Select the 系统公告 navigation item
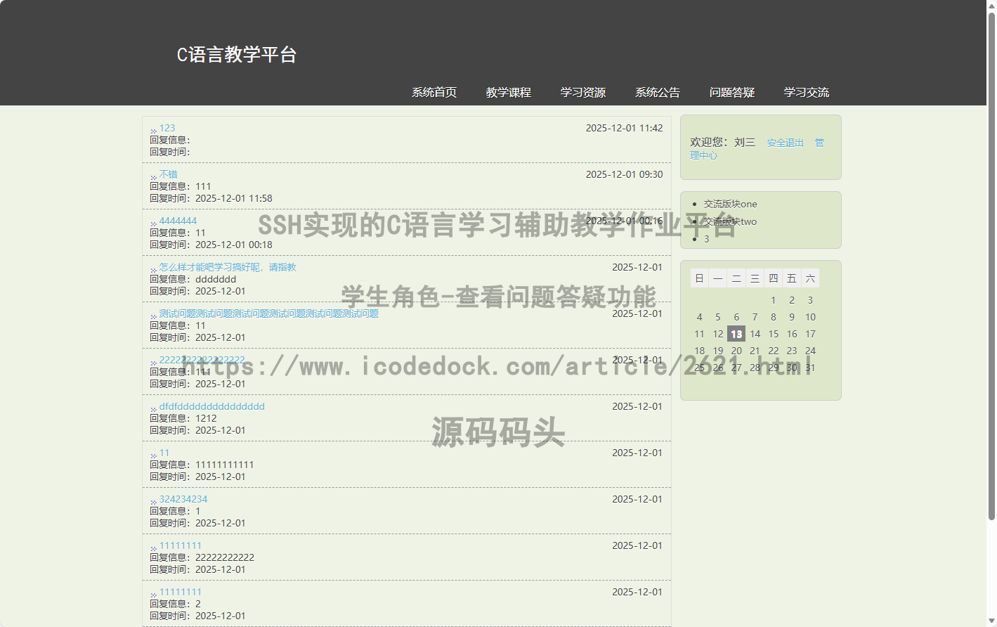Image resolution: width=997 pixels, height=627 pixels. coord(657,92)
